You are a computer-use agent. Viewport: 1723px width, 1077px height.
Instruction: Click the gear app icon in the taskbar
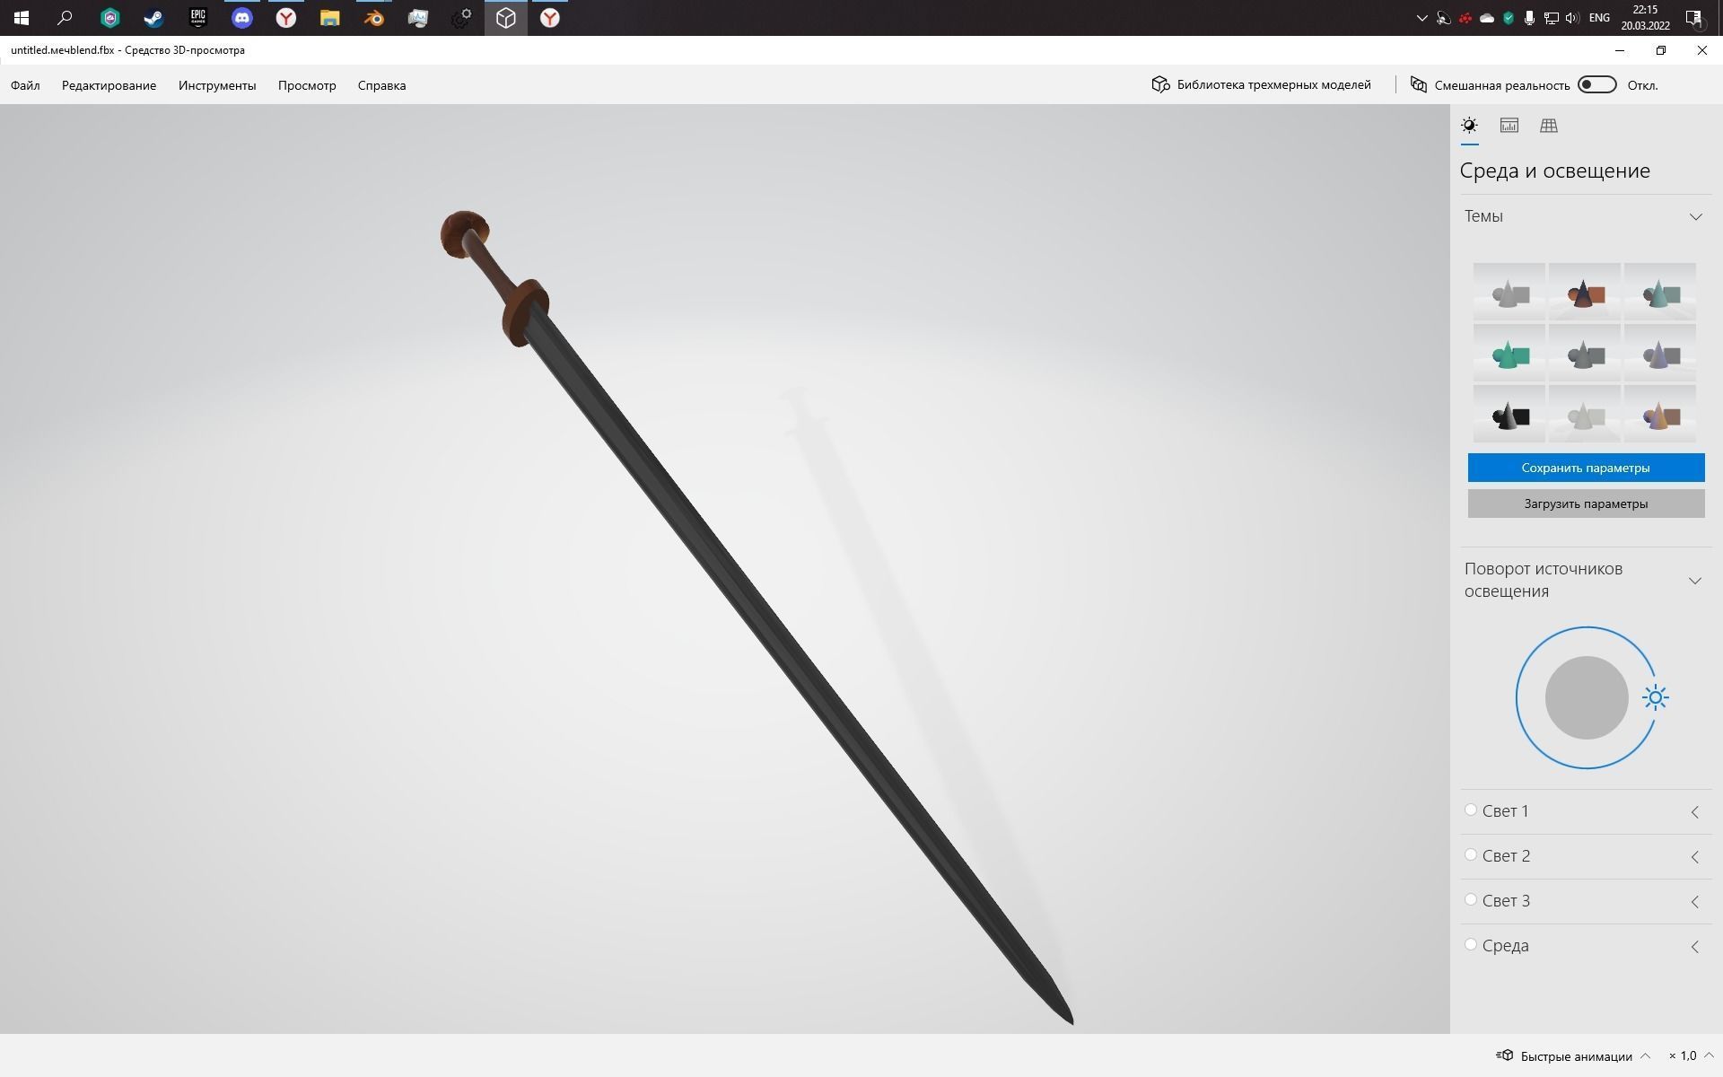(461, 18)
